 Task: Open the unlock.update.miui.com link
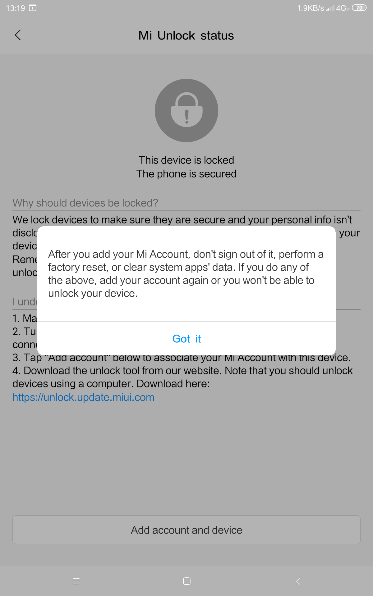pos(83,397)
